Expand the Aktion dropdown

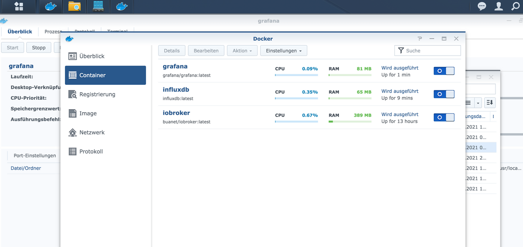point(242,50)
